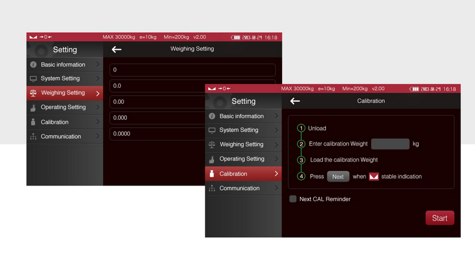Viewport: 475px width, 260px height.
Task: Click the back arrow in Calibration header
Action: click(295, 102)
